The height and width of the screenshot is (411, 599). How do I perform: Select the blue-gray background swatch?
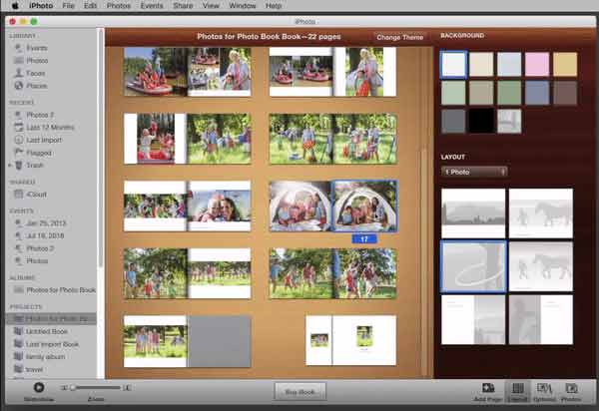537,93
